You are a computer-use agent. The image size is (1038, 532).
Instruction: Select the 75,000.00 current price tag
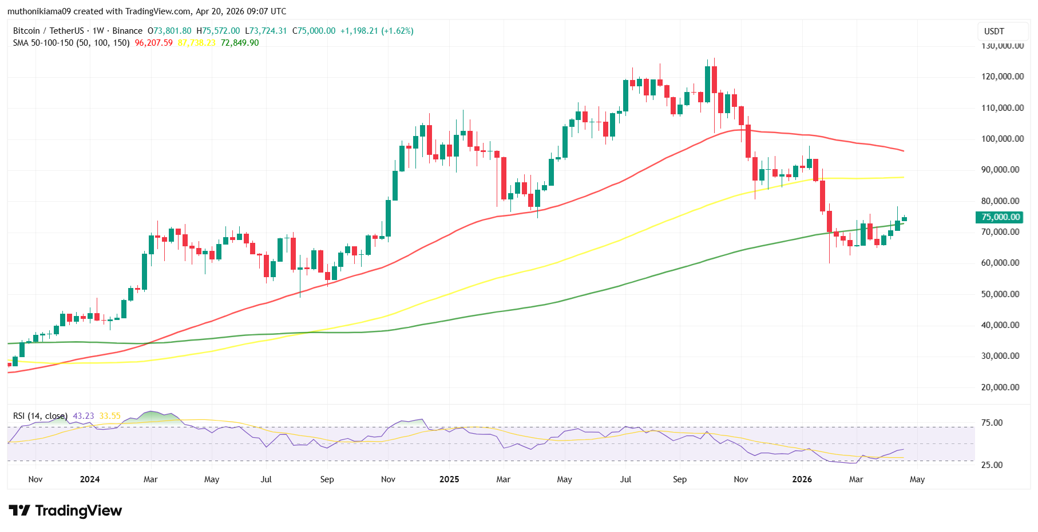[1000, 217]
